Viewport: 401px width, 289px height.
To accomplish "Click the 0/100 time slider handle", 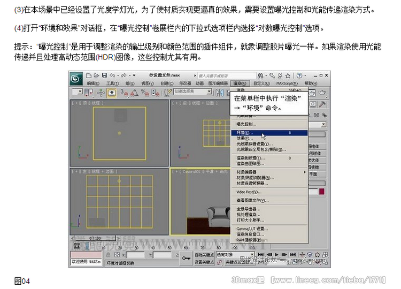I will [95, 238].
